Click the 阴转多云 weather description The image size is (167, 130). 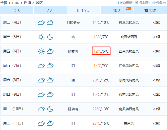(x=73, y=23)
